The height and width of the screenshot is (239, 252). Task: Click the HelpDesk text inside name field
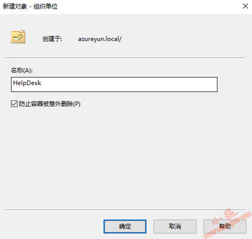click(27, 83)
